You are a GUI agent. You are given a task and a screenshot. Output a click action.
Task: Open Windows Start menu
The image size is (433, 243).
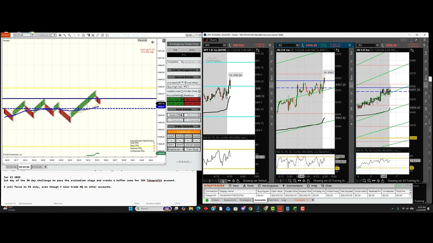[x=131, y=209]
